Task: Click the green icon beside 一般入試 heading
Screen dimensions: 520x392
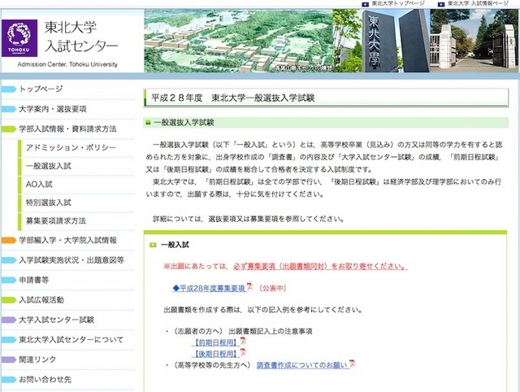Action: click(x=153, y=245)
